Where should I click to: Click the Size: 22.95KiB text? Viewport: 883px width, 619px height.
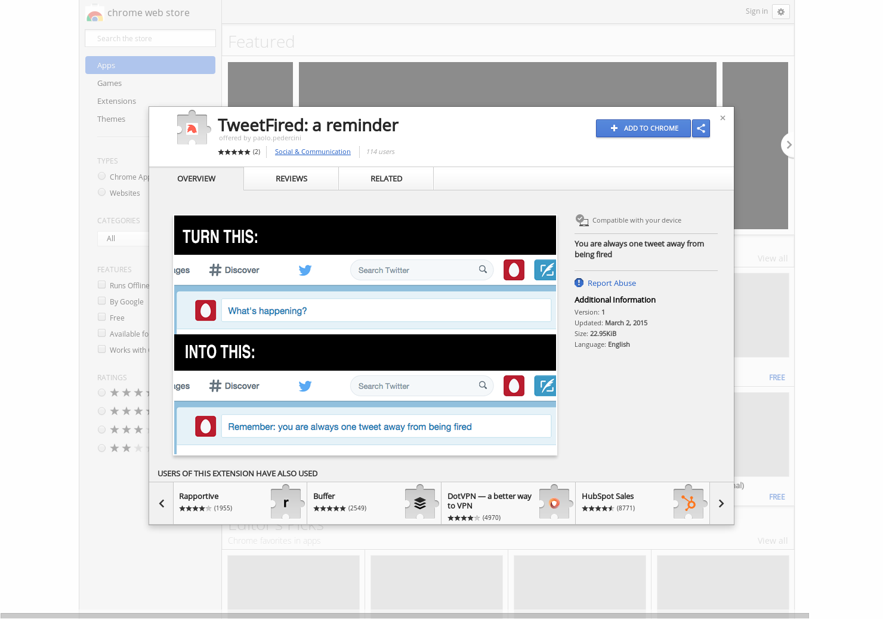[595, 334]
